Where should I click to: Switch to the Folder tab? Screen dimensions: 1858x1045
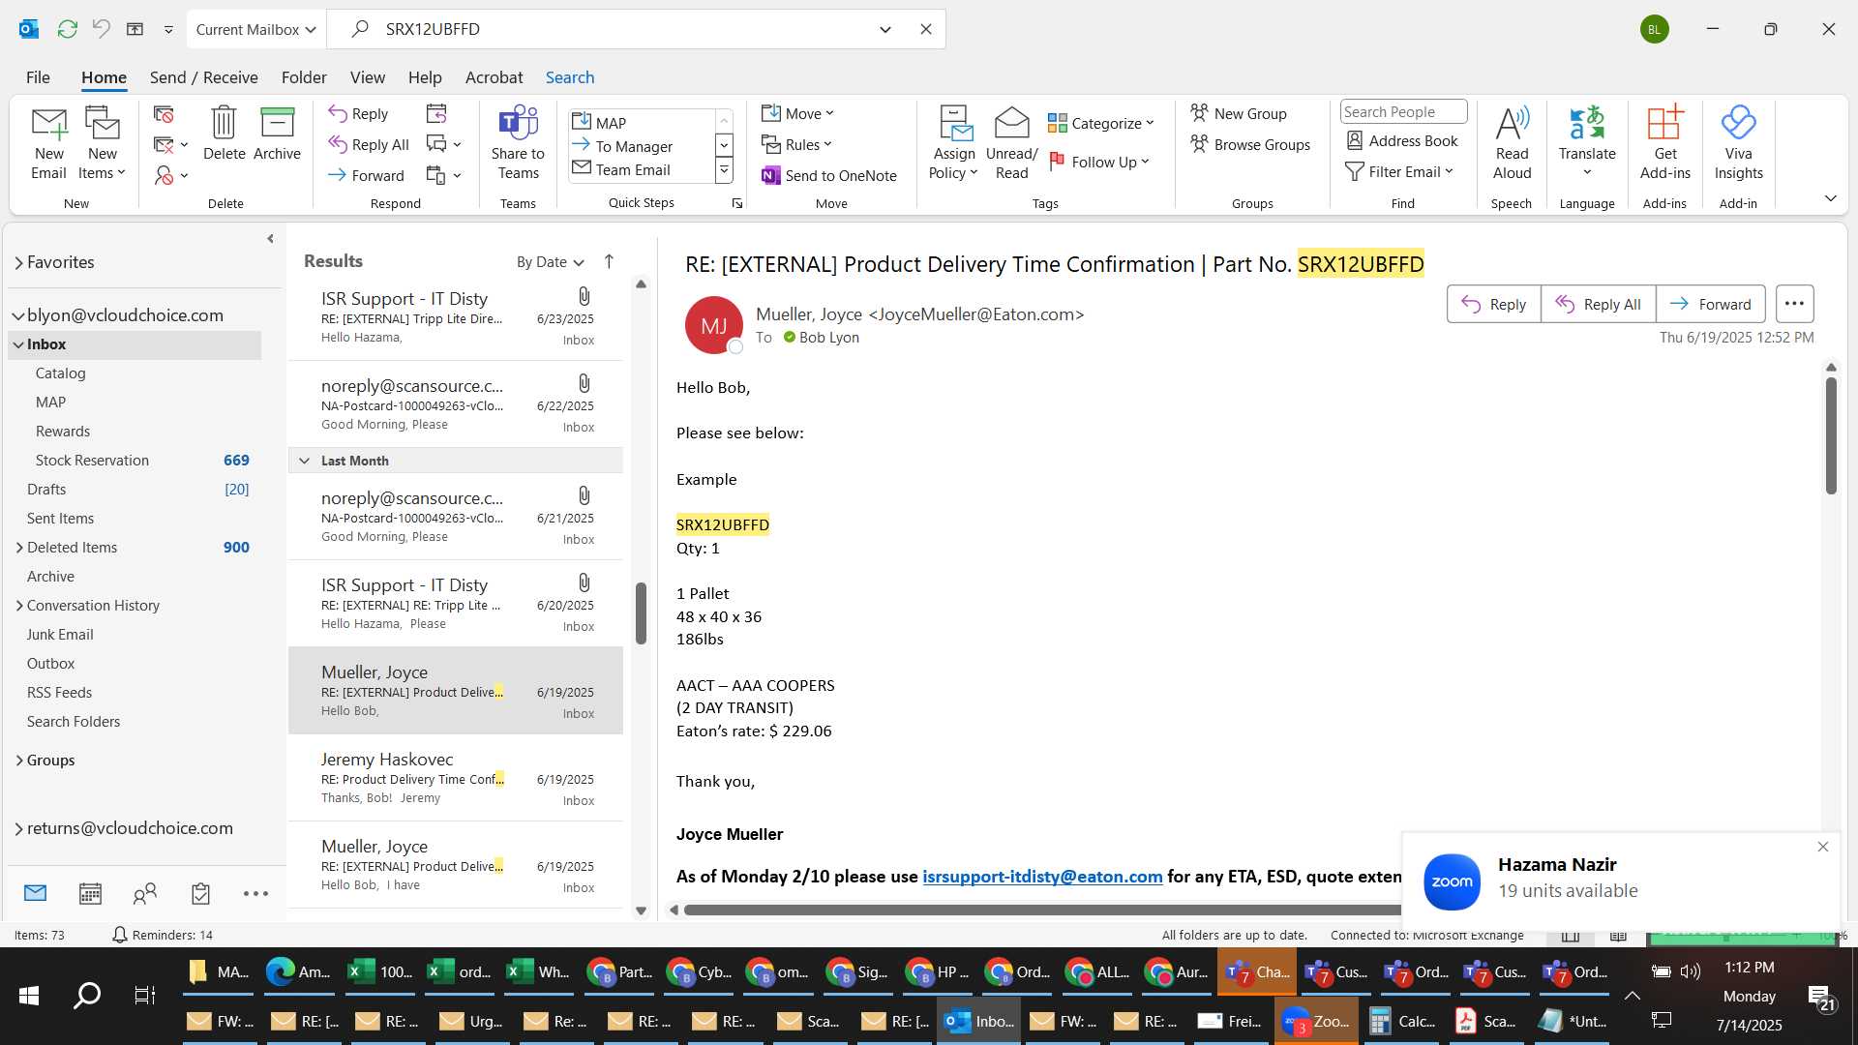[304, 77]
